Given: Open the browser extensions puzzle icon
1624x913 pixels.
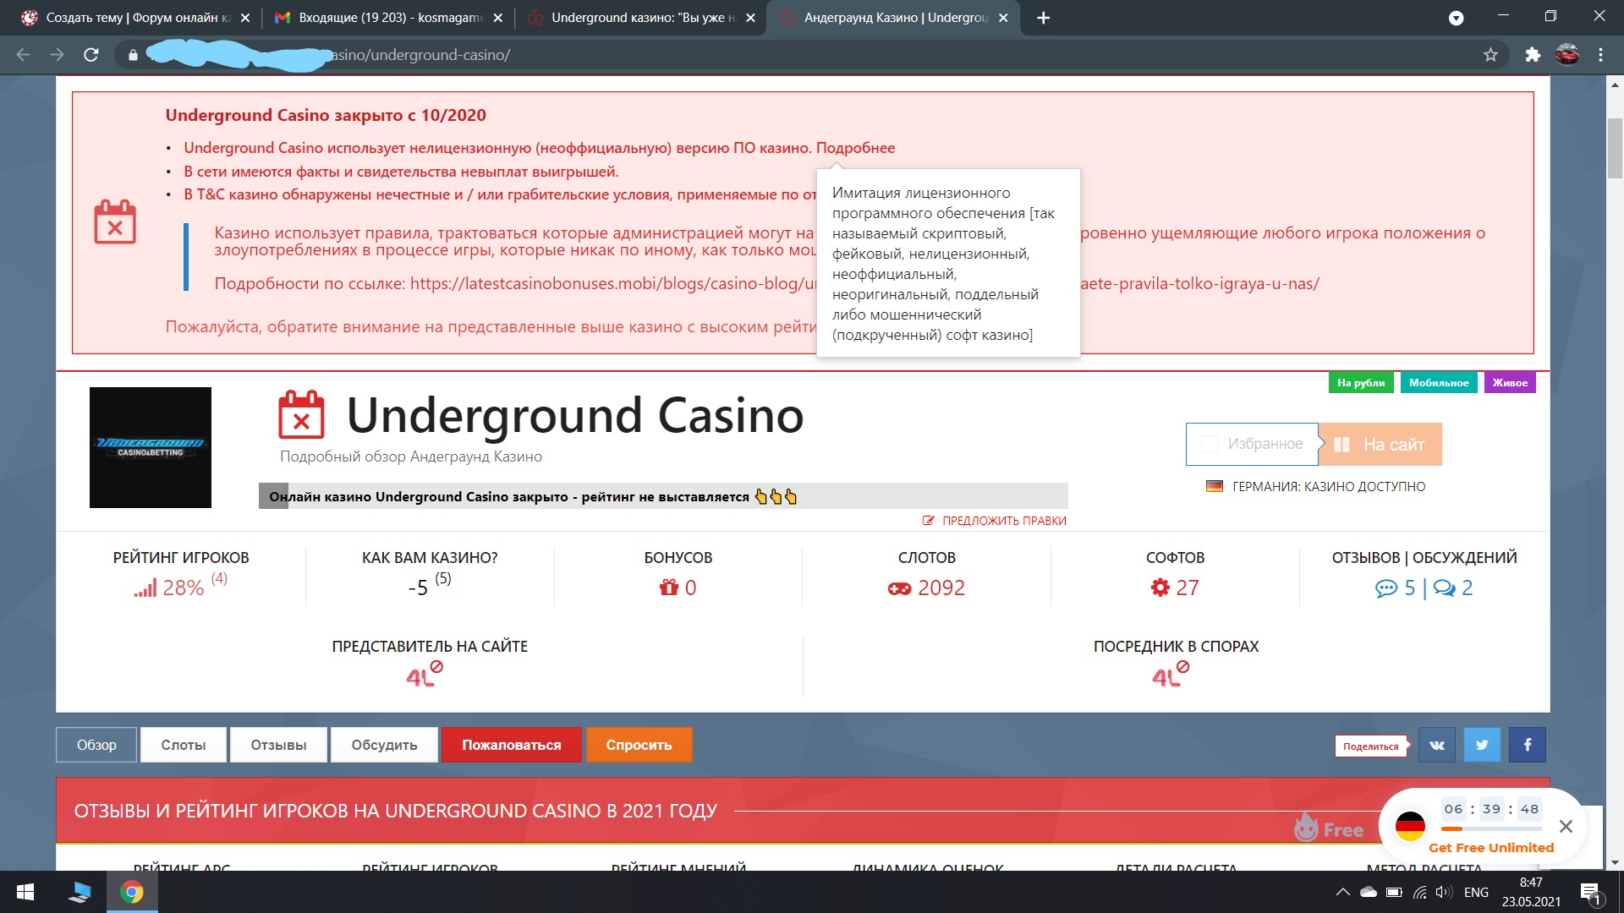Looking at the screenshot, I should [x=1533, y=55].
